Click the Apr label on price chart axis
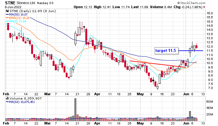This screenshot has width=218, height=126. coord(97,94)
